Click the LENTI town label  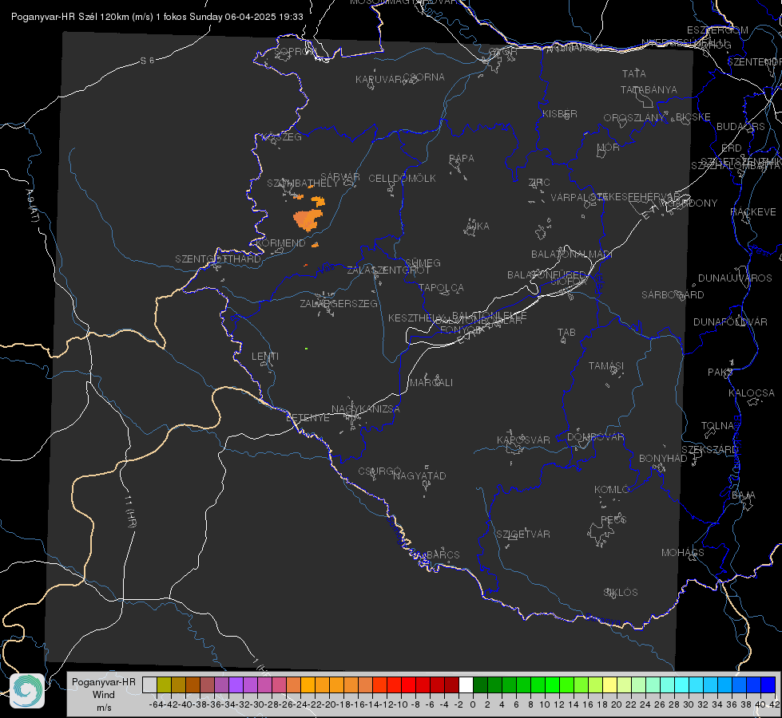point(265,357)
